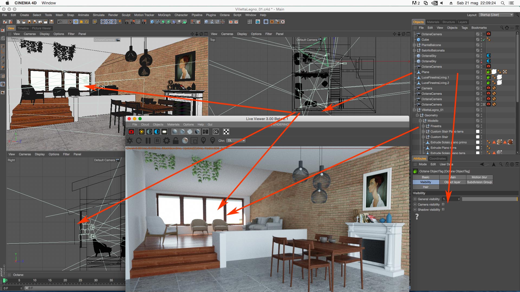Screen dimensions: 520x292
Task: Click the checkerboard alpha icon in Live Viewer
Action: pos(226,132)
